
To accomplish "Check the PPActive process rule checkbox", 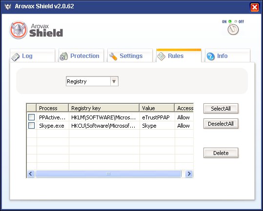I will pos(32,117).
